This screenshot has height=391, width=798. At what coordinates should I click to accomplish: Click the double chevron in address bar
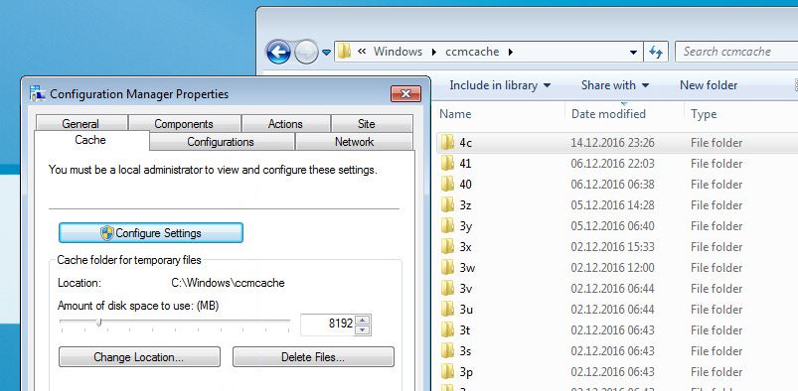click(x=362, y=52)
